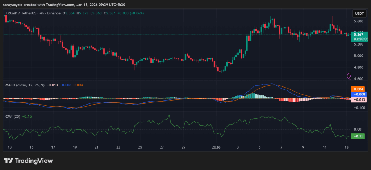Click the orange 0.004 MACD signal label

pos(359,89)
